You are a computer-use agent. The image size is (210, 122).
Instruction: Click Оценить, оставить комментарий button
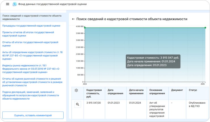click(x=33, y=115)
